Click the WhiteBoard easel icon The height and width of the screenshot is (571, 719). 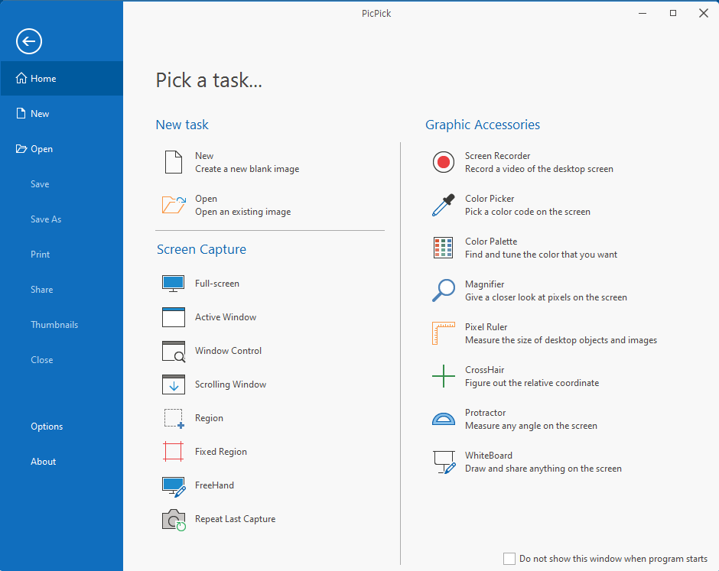[444, 462]
